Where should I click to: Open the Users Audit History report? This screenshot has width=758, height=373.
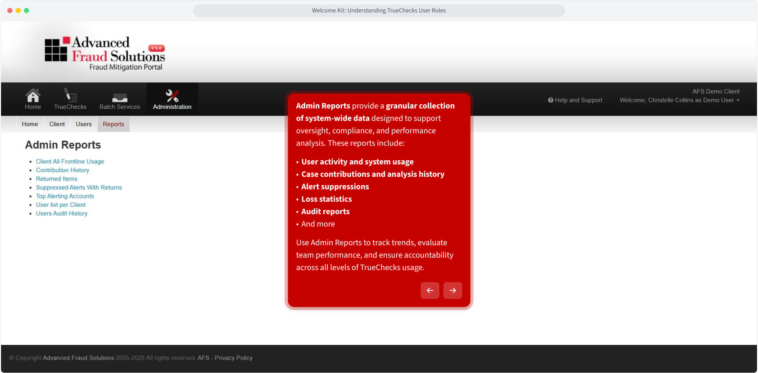[x=62, y=213]
